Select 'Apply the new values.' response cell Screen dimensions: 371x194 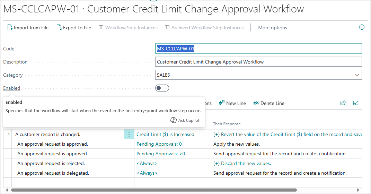click(x=286, y=144)
